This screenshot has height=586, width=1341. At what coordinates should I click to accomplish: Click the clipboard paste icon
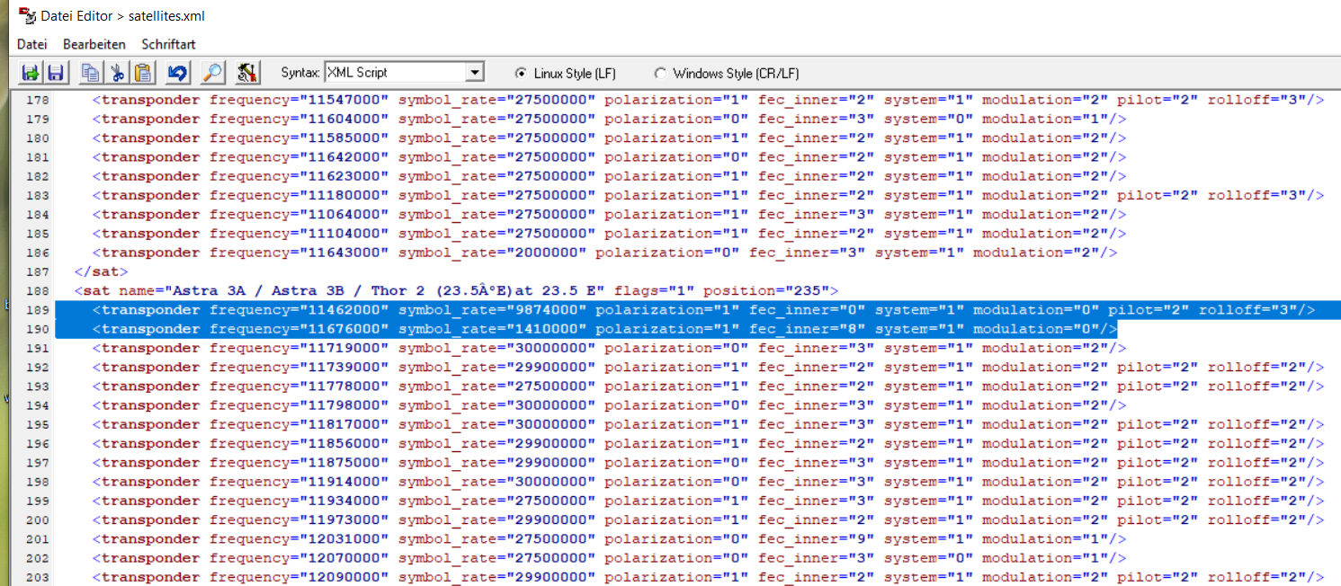coord(144,73)
